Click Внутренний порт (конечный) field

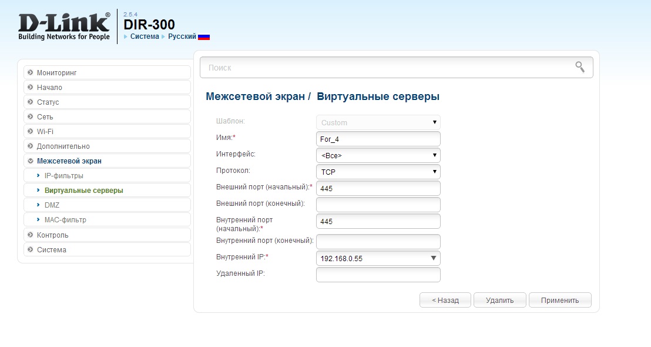[x=378, y=242]
